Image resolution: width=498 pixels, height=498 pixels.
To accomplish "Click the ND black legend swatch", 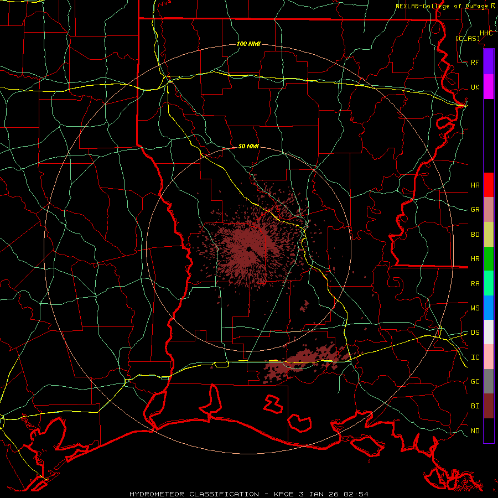I will [489, 430].
